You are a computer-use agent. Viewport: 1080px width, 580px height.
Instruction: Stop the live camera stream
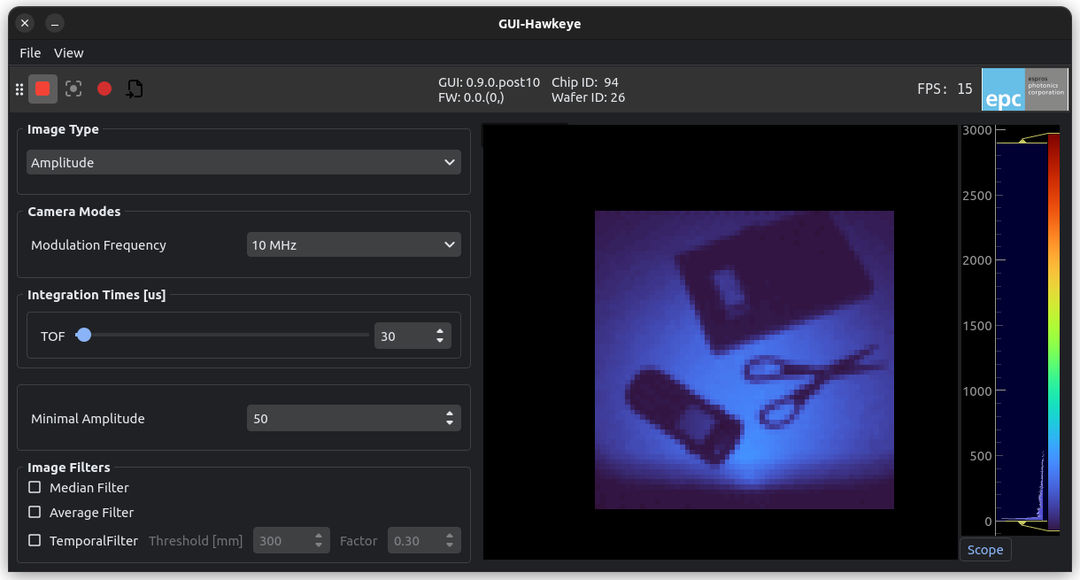[42, 89]
